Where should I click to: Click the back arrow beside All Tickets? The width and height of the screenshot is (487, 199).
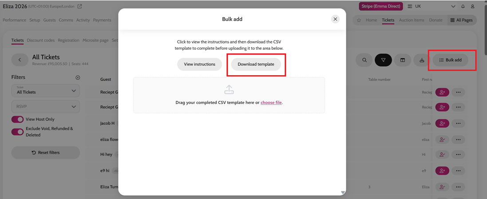20,60
